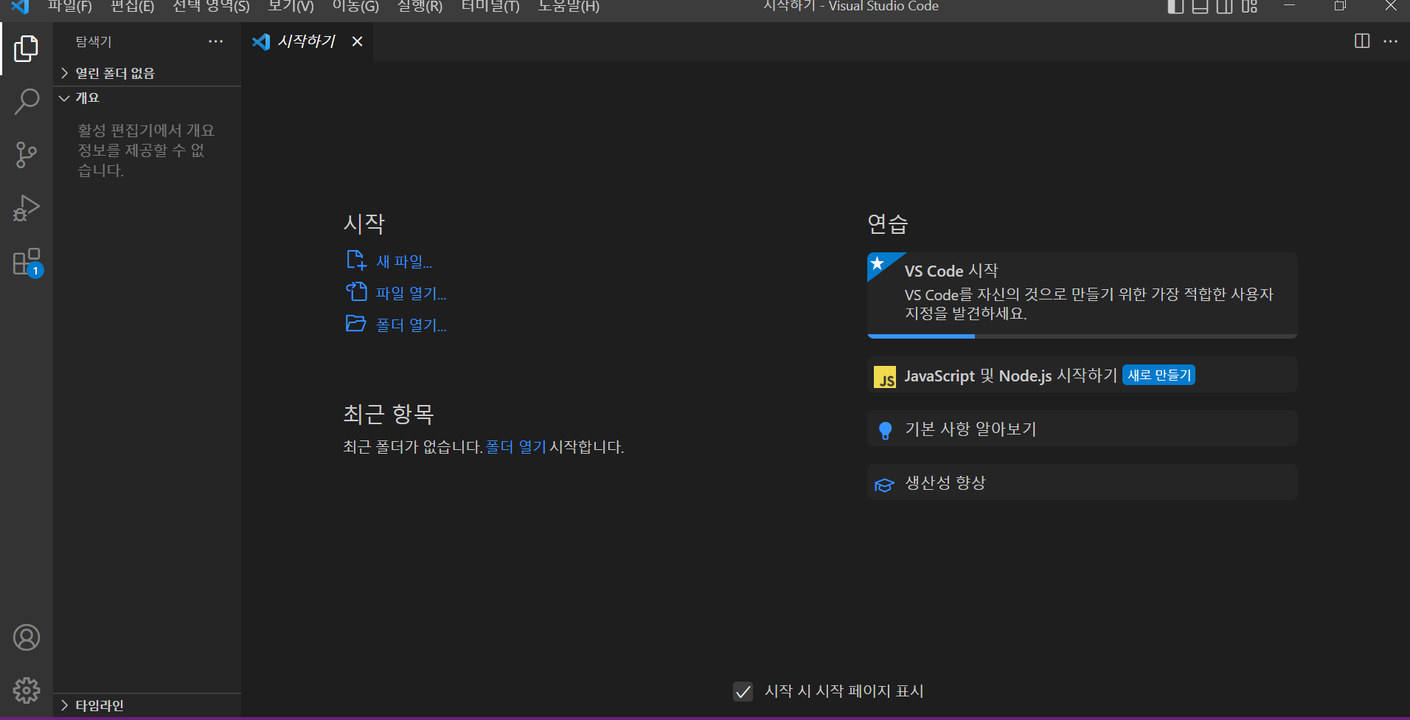Open editor more actions ellipsis
Screen dimensions: 1410x720
click(1390, 41)
